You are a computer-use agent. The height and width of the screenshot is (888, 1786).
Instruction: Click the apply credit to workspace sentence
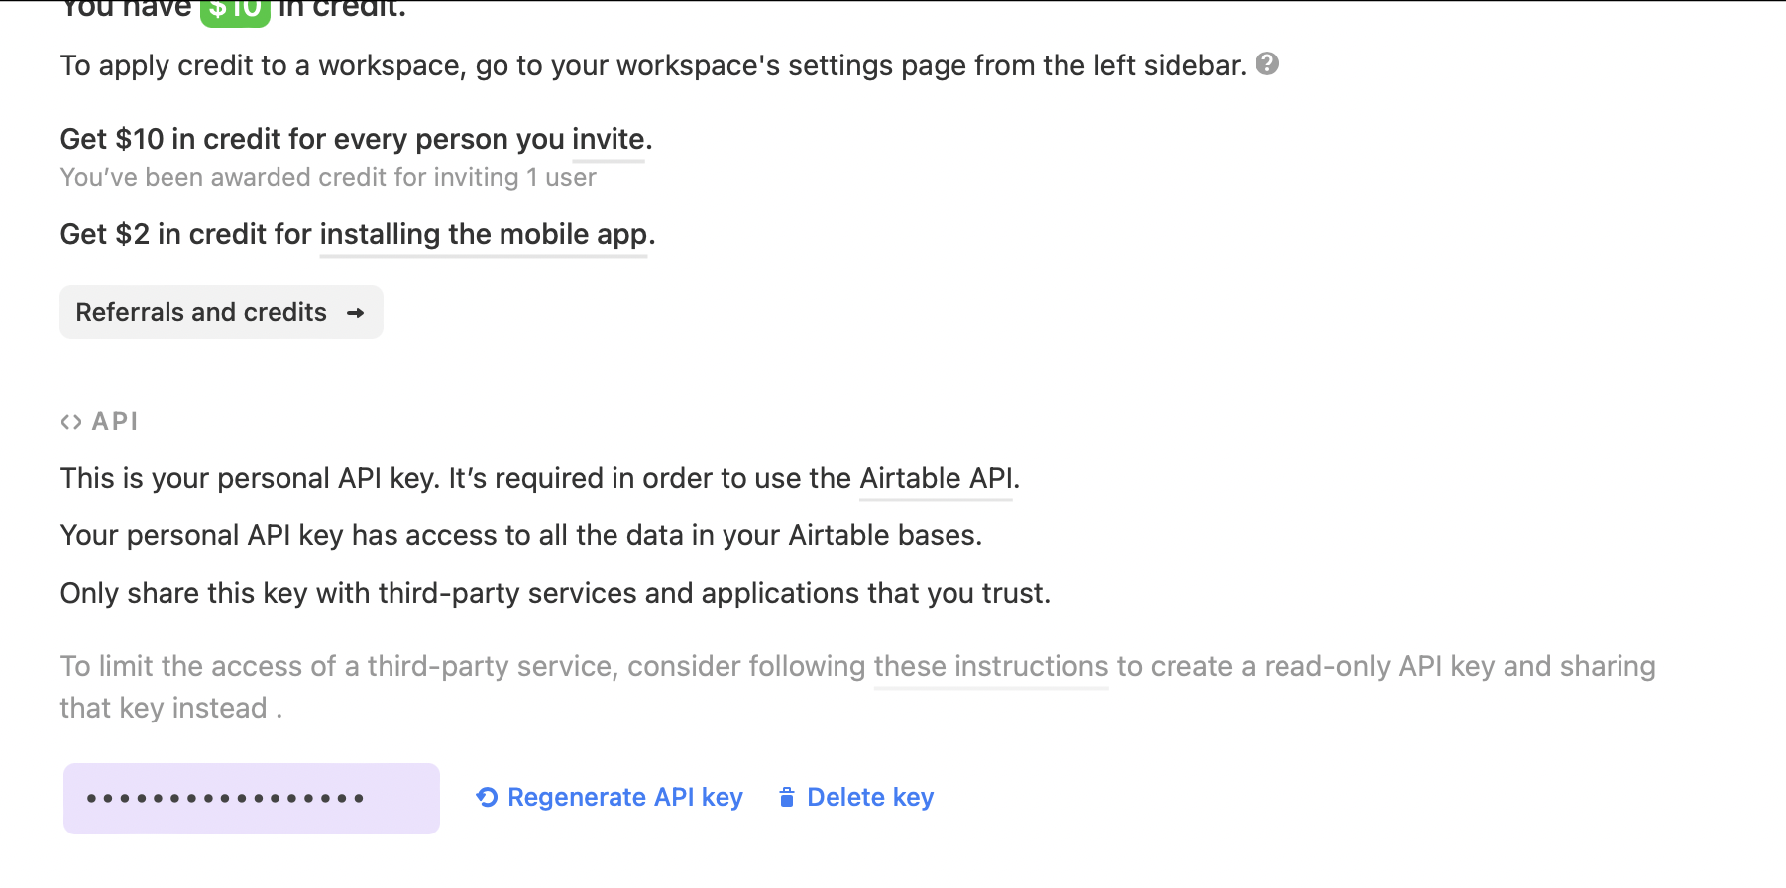click(652, 66)
